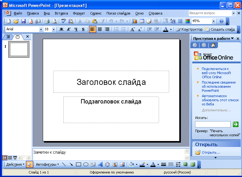Click the green search arrow button
This screenshot has width=242, height=177.
point(236,124)
